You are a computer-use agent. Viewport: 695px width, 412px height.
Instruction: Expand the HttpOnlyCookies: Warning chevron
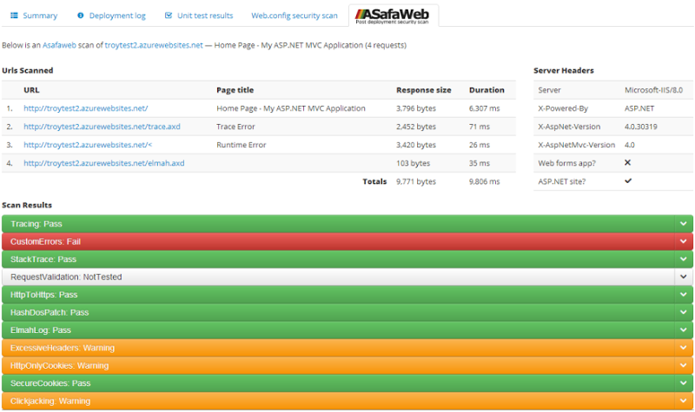(x=683, y=365)
